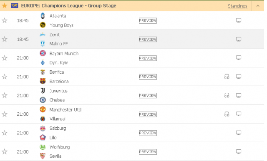Viewport: 267px width, 161px height.
Task: Click the headphones icon for Juventus vs Chelsea
Action: 227,95
